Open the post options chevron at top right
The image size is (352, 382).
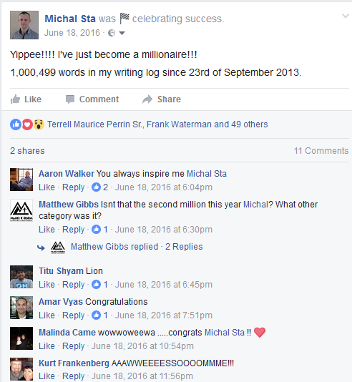tap(346, 16)
